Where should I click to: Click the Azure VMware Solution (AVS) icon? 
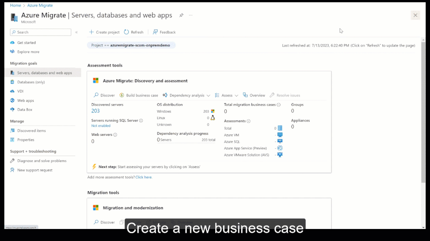pyautogui.click(x=280, y=155)
